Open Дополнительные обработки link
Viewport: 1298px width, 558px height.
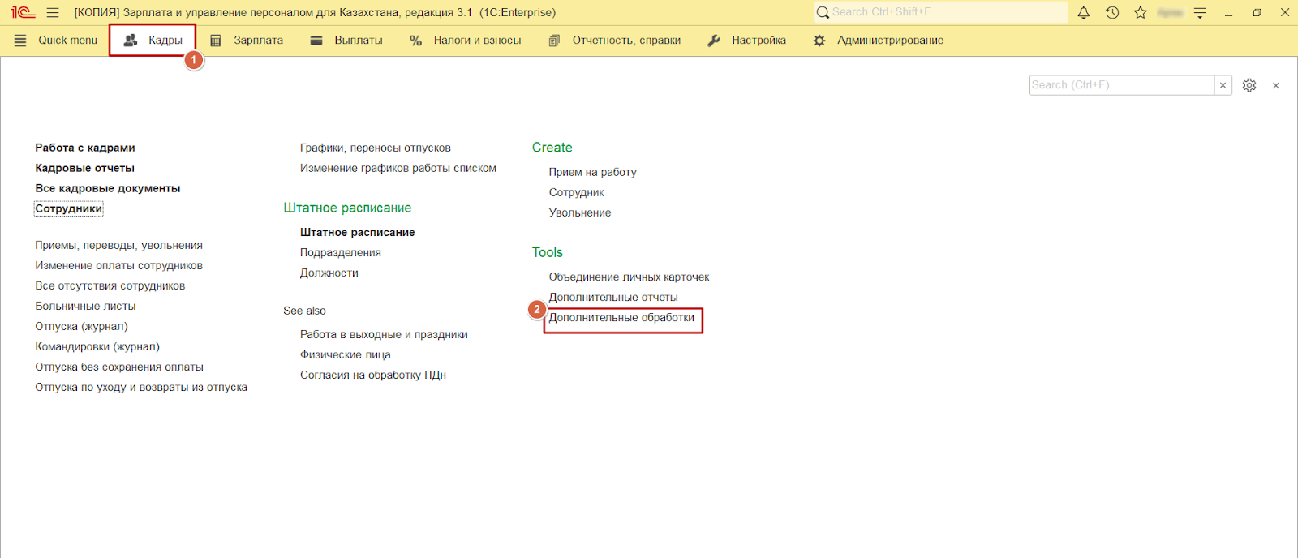pyautogui.click(x=621, y=318)
